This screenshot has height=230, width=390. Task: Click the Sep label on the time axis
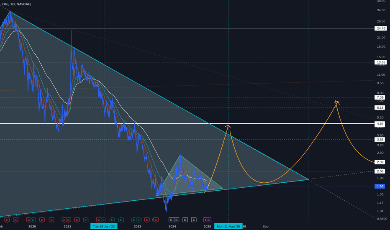(x=265, y=226)
